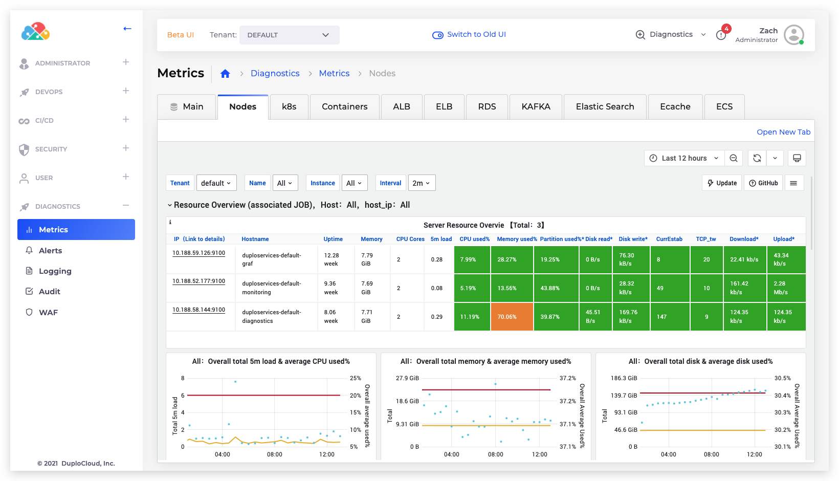Click the orange 70.06% memory cell
This screenshot has width=839, height=481.
[x=512, y=317]
